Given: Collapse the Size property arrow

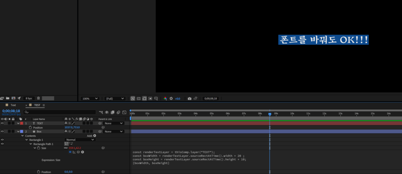Looking at the screenshot, I should coord(35,148).
